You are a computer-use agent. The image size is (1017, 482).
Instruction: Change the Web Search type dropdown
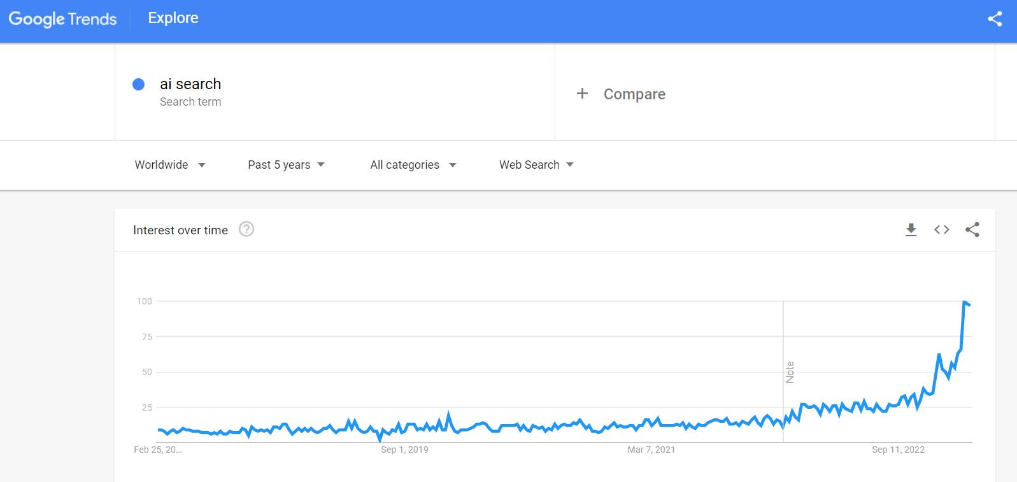click(x=536, y=165)
